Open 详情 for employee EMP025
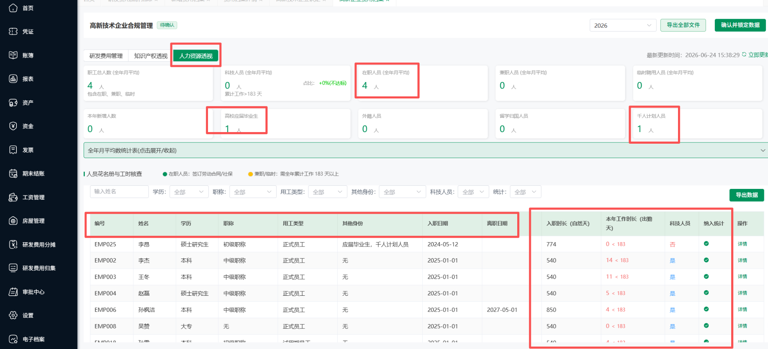Image resolution: width=768 pixels, height=349 pixels. (x=742, y=244)
